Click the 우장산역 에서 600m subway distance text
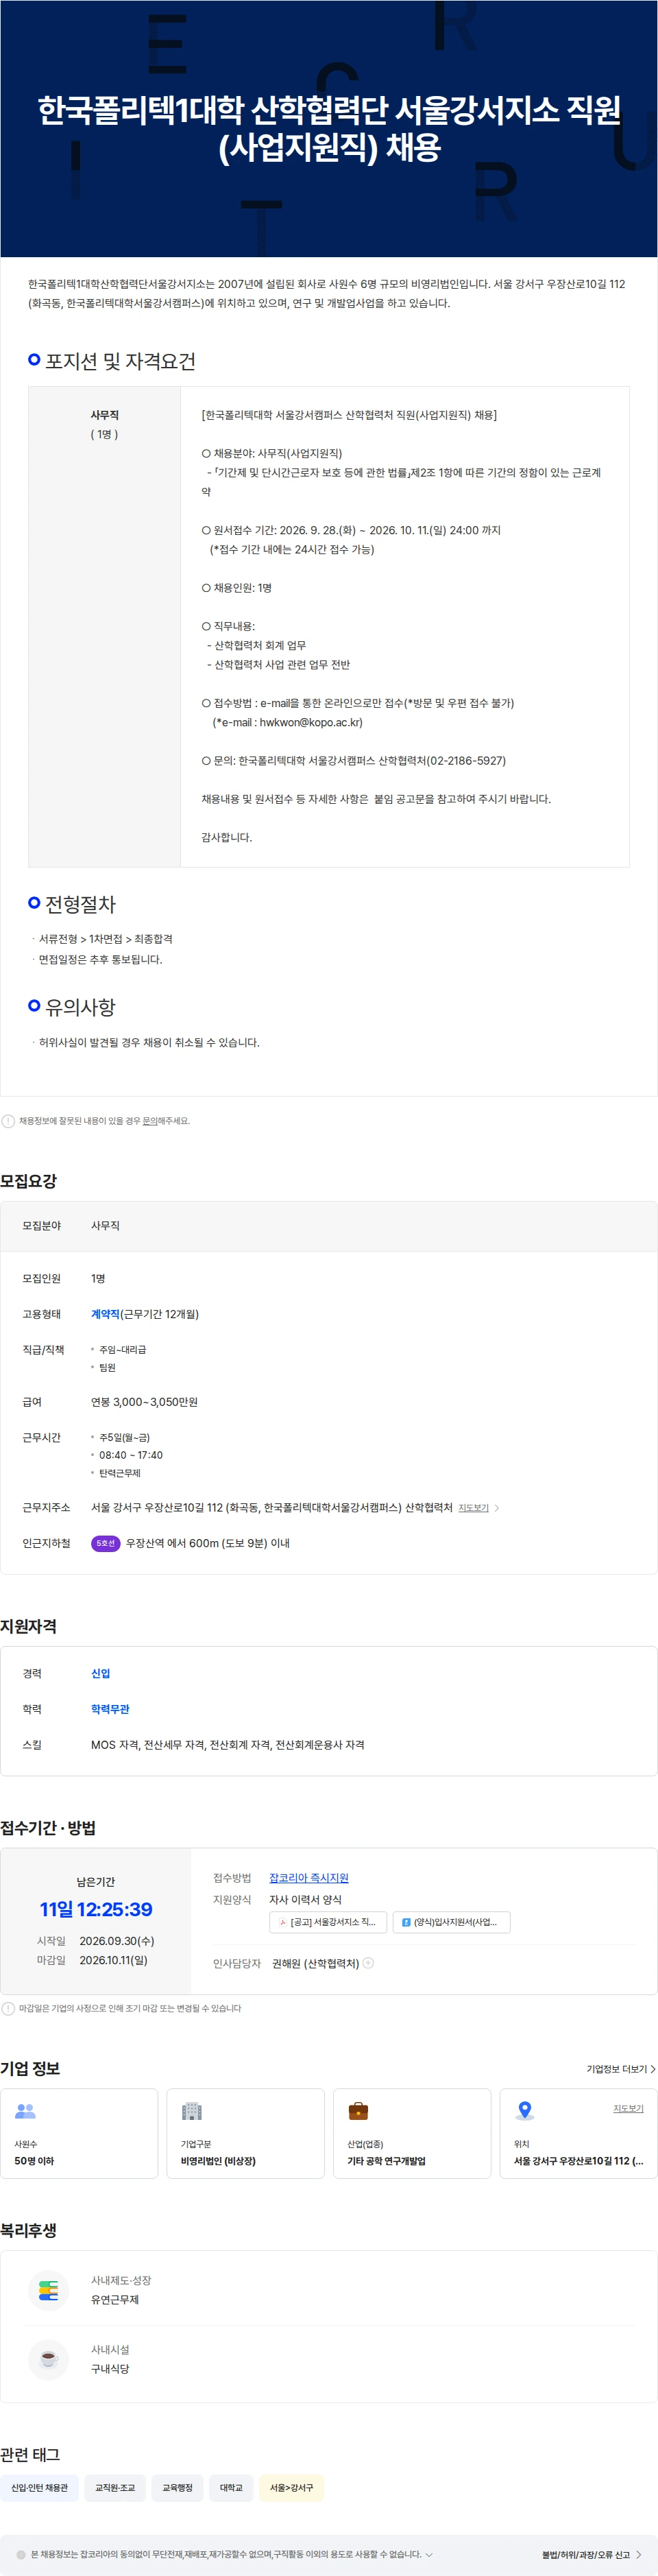Image resolution: width=658 pixels, height=2576 pixels. click(x=207, y=1543)
